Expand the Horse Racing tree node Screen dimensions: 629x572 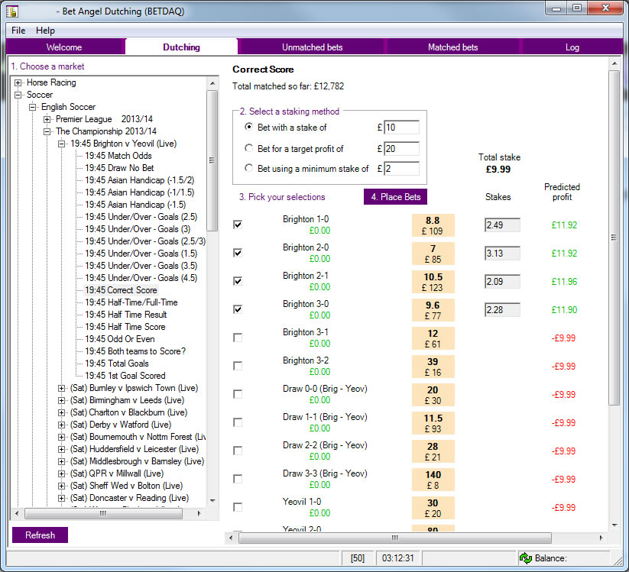18,82
